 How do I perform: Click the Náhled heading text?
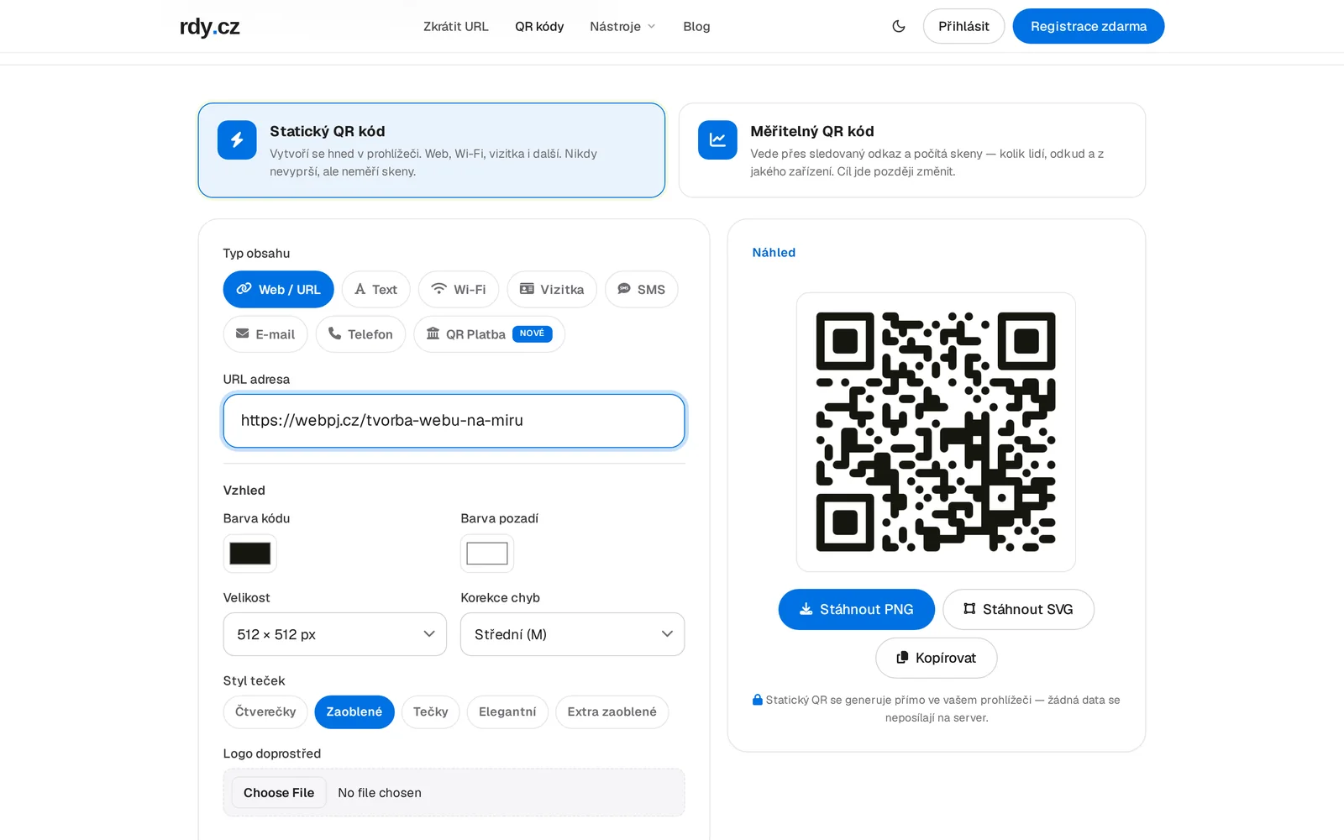click(774, 252)
